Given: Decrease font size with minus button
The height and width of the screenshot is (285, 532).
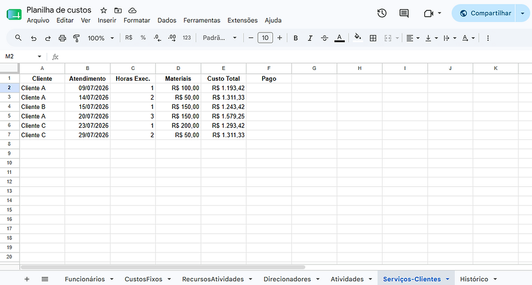Looking at the screenshot, I should [251, 38].
